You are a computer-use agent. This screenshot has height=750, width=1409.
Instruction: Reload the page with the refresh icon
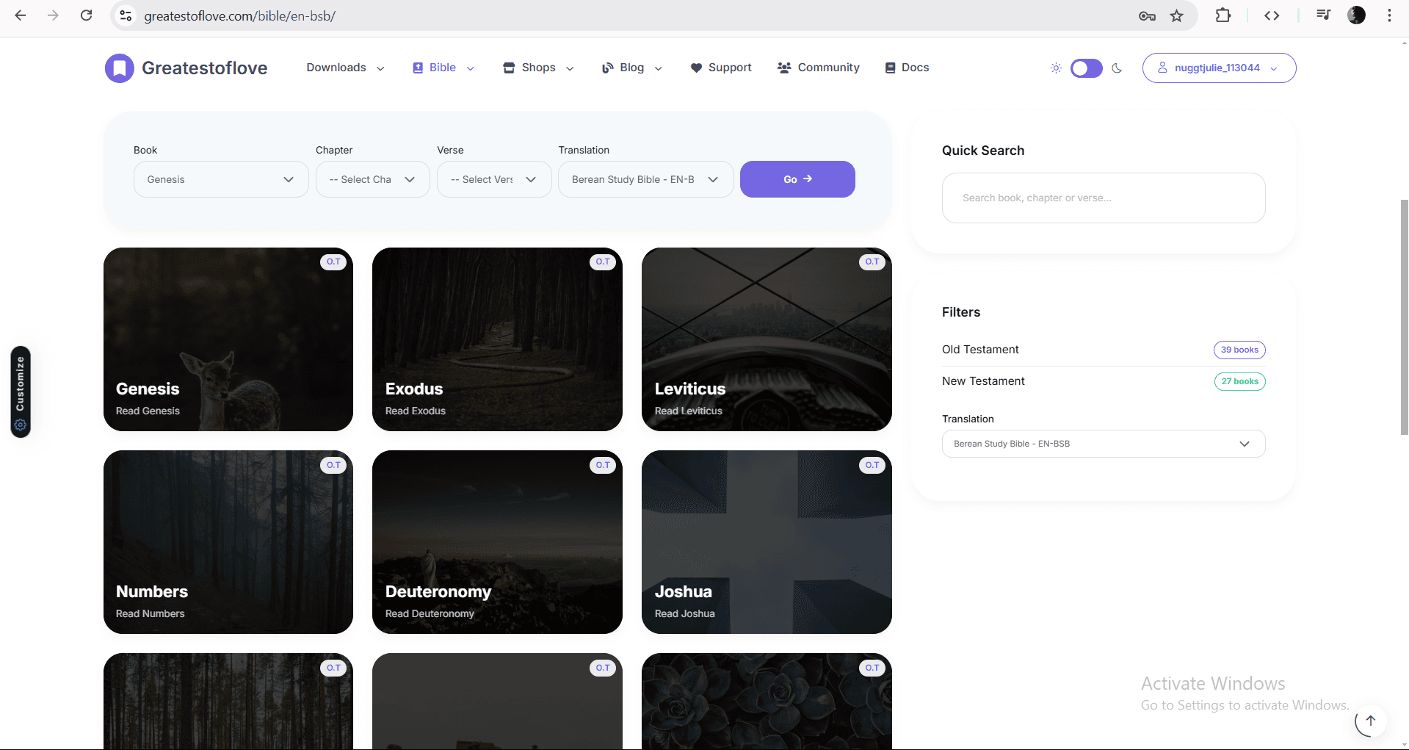(x=87, y=15)
